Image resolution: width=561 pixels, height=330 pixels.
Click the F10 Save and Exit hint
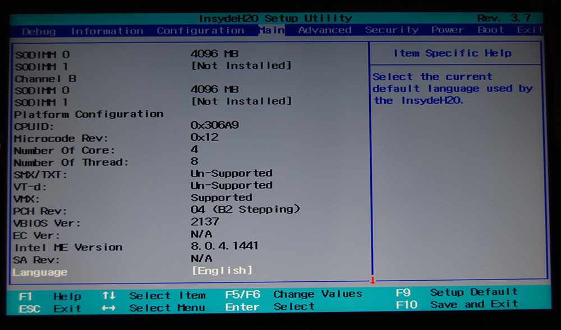(x=457, y=305)
